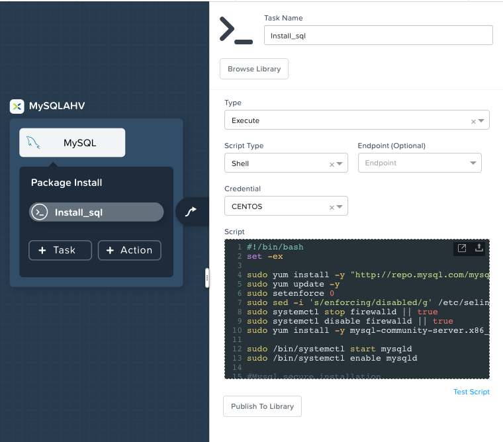Add a new Action

click(x=130, y=250)
